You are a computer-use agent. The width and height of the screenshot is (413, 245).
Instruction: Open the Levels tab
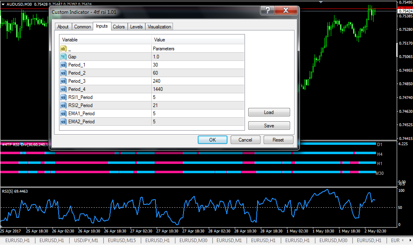pyautogui.click(x=136, y=26)
